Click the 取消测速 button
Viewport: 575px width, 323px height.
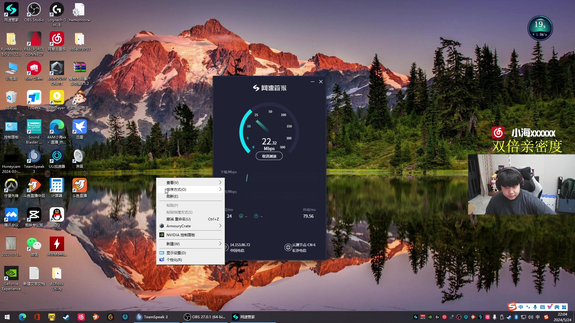point(269,156)
